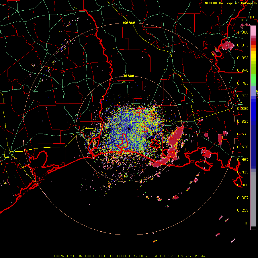Image resolution: width=258 pixels, height=258 pixels.
Task: Click the 0.840 legend value
Action: (x=243, y=71)
